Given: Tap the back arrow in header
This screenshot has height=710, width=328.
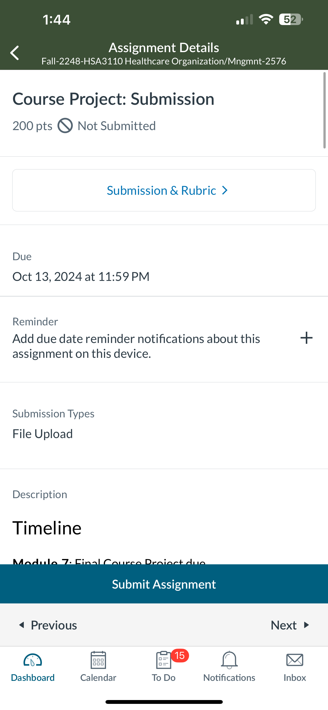Looking at the screenshot, I should [15, 53].
